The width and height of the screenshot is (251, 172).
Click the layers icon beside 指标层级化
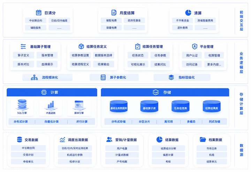(x=171, y=77)
